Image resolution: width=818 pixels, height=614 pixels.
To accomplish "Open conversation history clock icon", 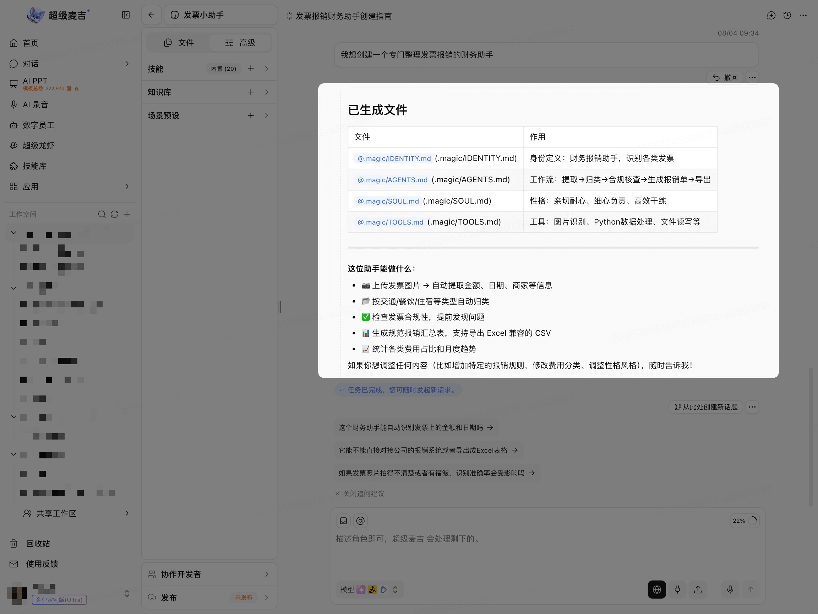I will coord(787,15).
